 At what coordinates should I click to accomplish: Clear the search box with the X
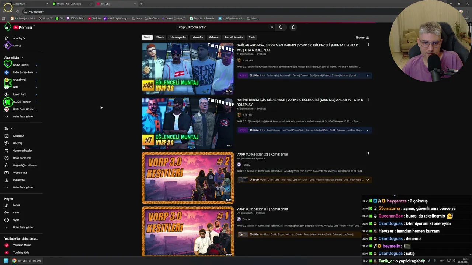coord(272,27)
